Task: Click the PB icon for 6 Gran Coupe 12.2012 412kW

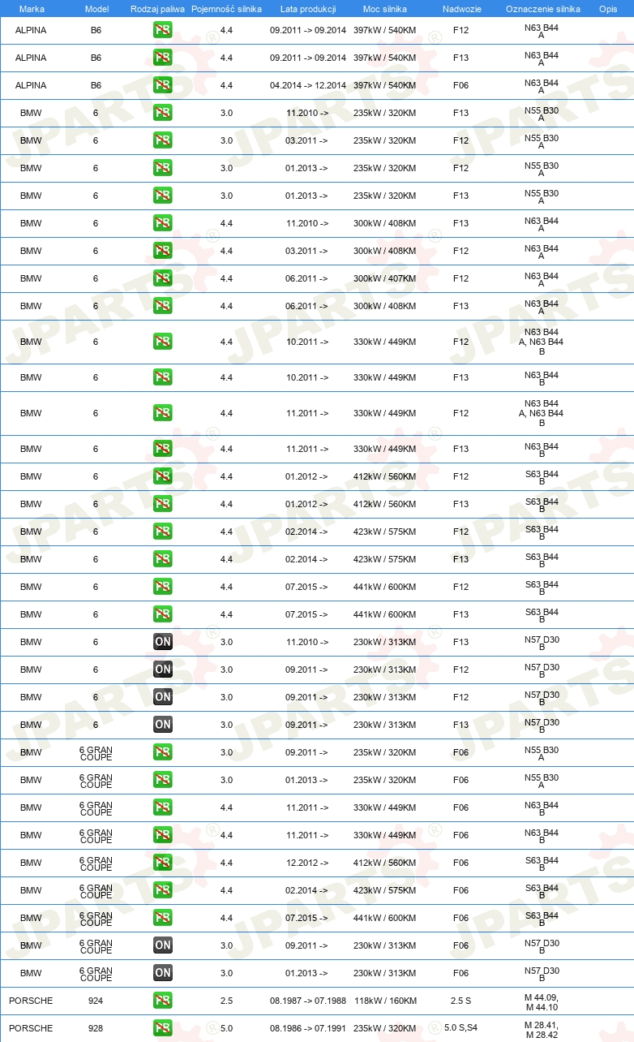Action: click(x=163, y=863)
